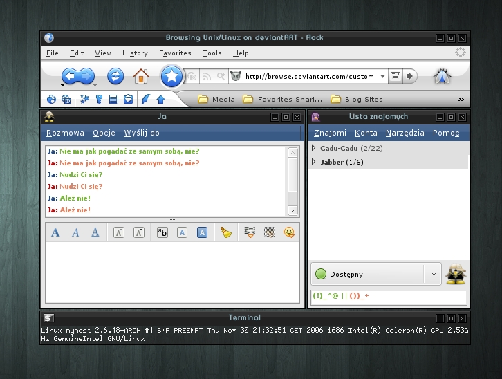Open the favorites stars icon in Flock toolbar
The width and height of the screenshot is (502, 379).
tap(84, 99)
